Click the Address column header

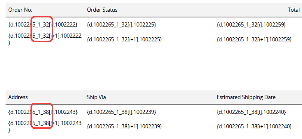click(18, 97)
